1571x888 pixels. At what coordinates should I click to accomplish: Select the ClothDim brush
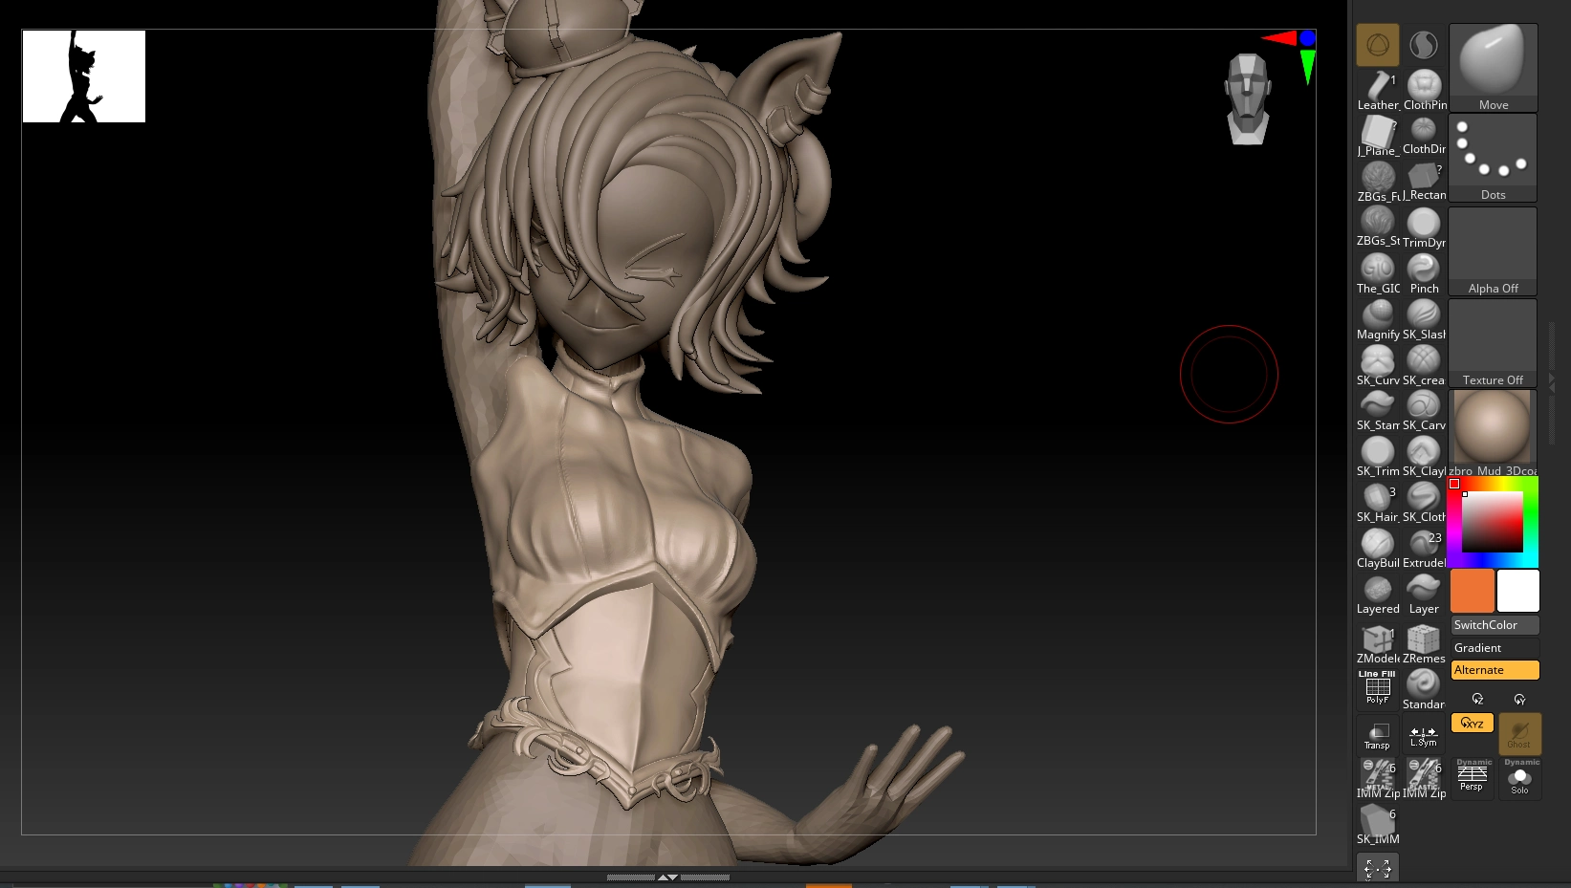coord(1424,137)
